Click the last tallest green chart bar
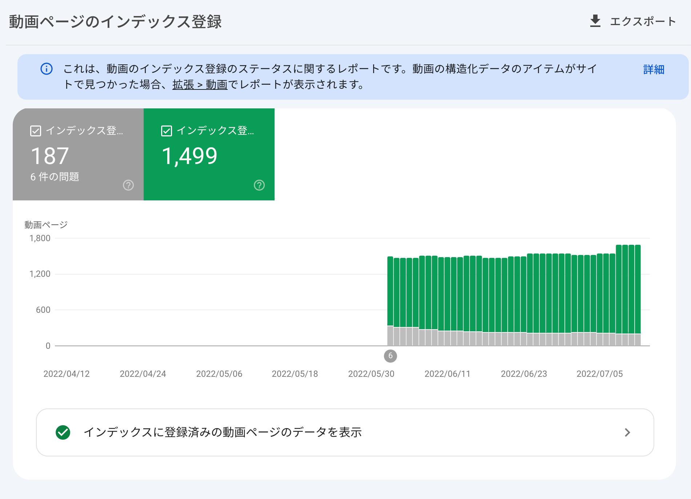Screen dimensions: 691x499 point(638,289)
